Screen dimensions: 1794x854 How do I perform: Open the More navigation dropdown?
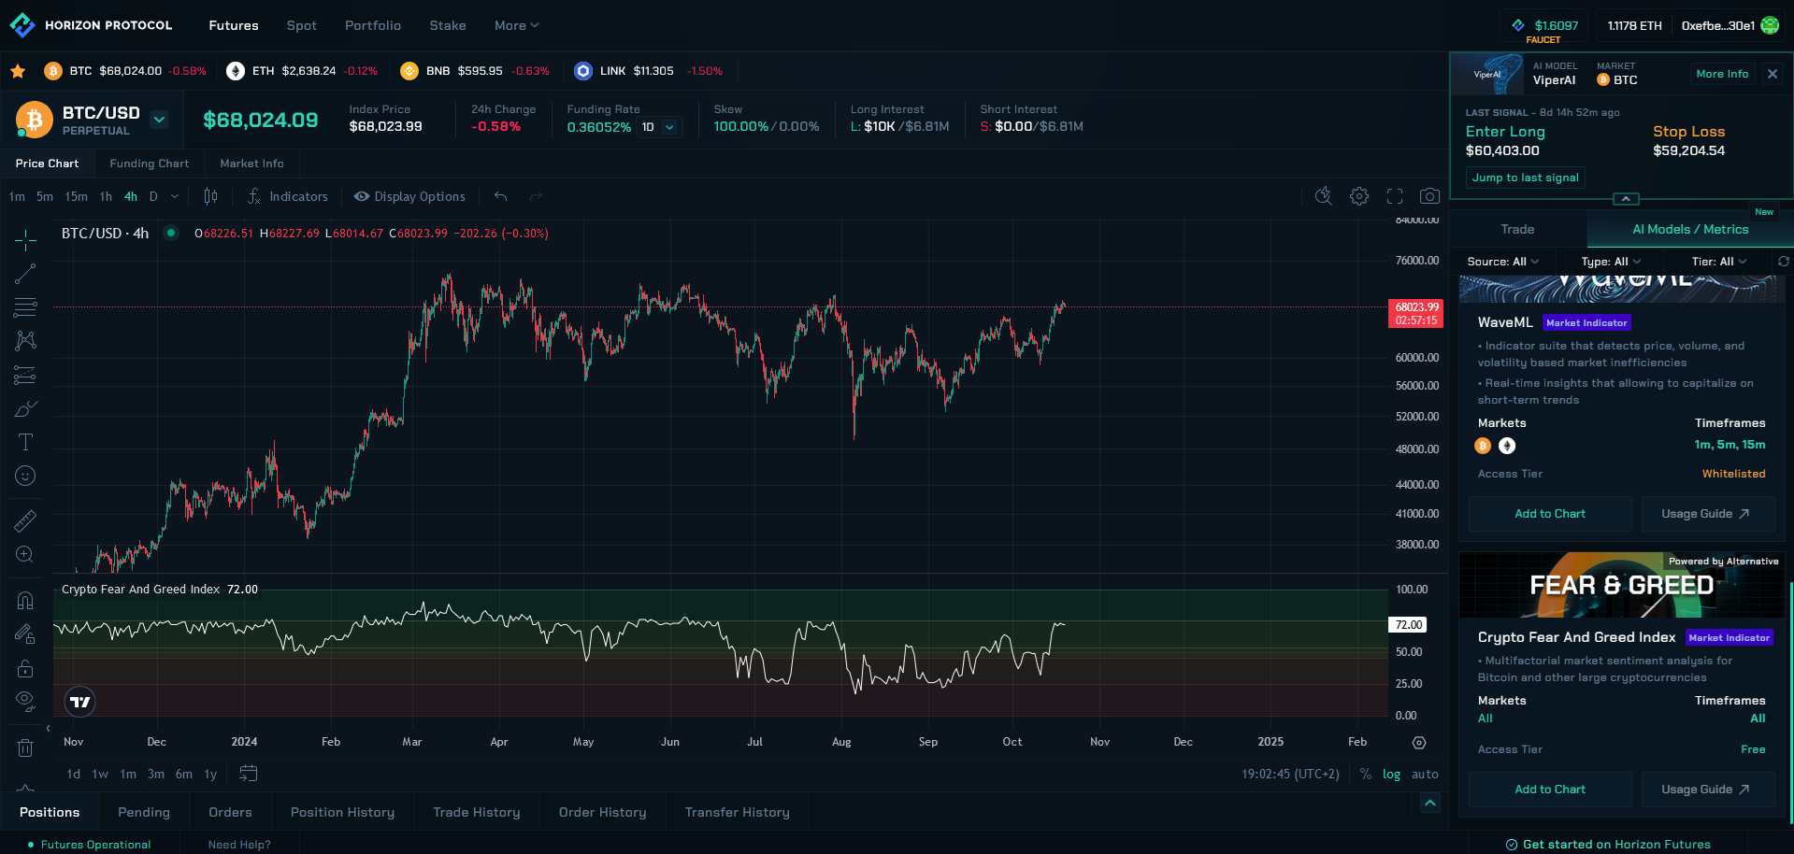tap(516, 25)
